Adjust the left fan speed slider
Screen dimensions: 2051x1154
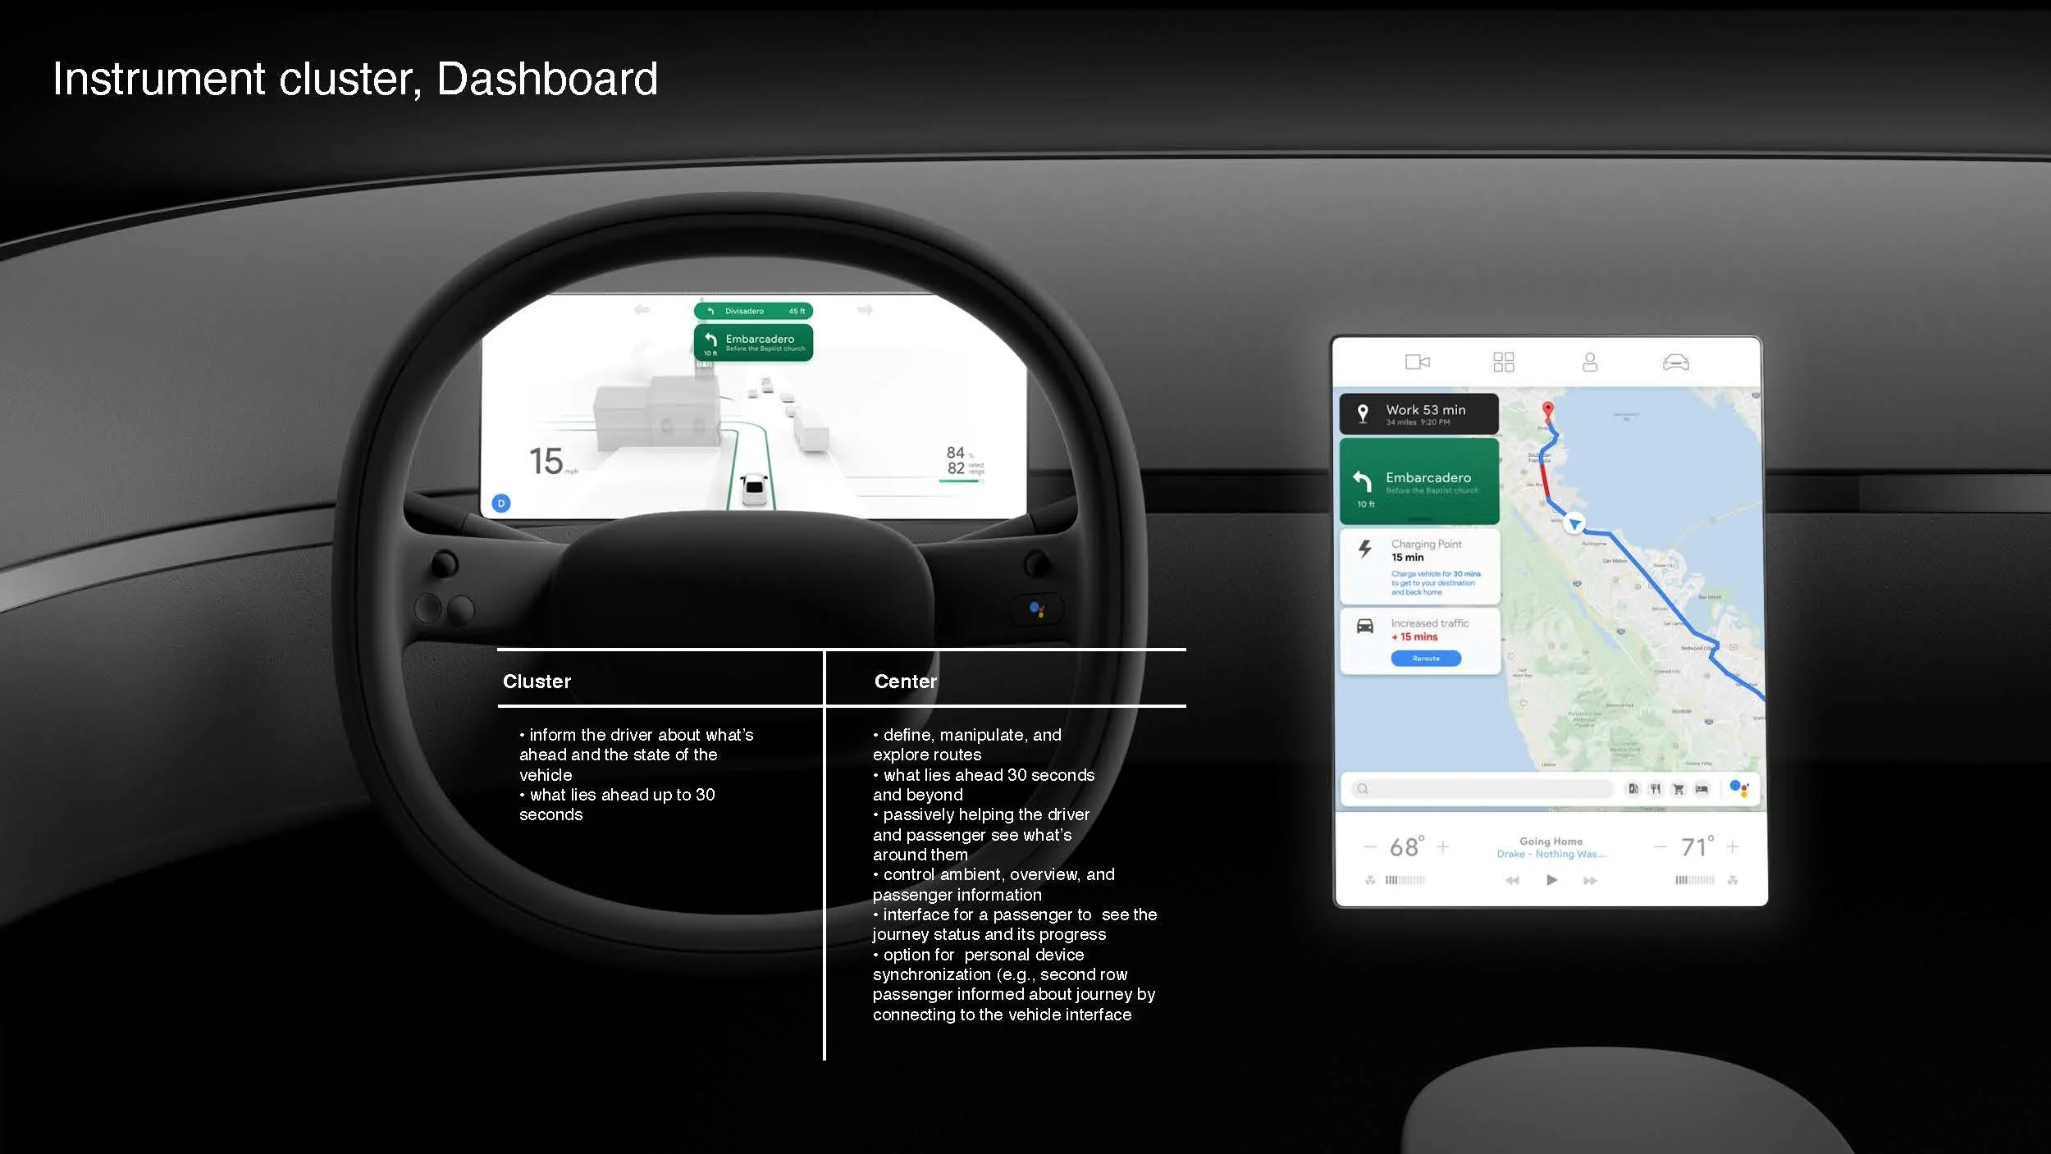point(1405,880)
